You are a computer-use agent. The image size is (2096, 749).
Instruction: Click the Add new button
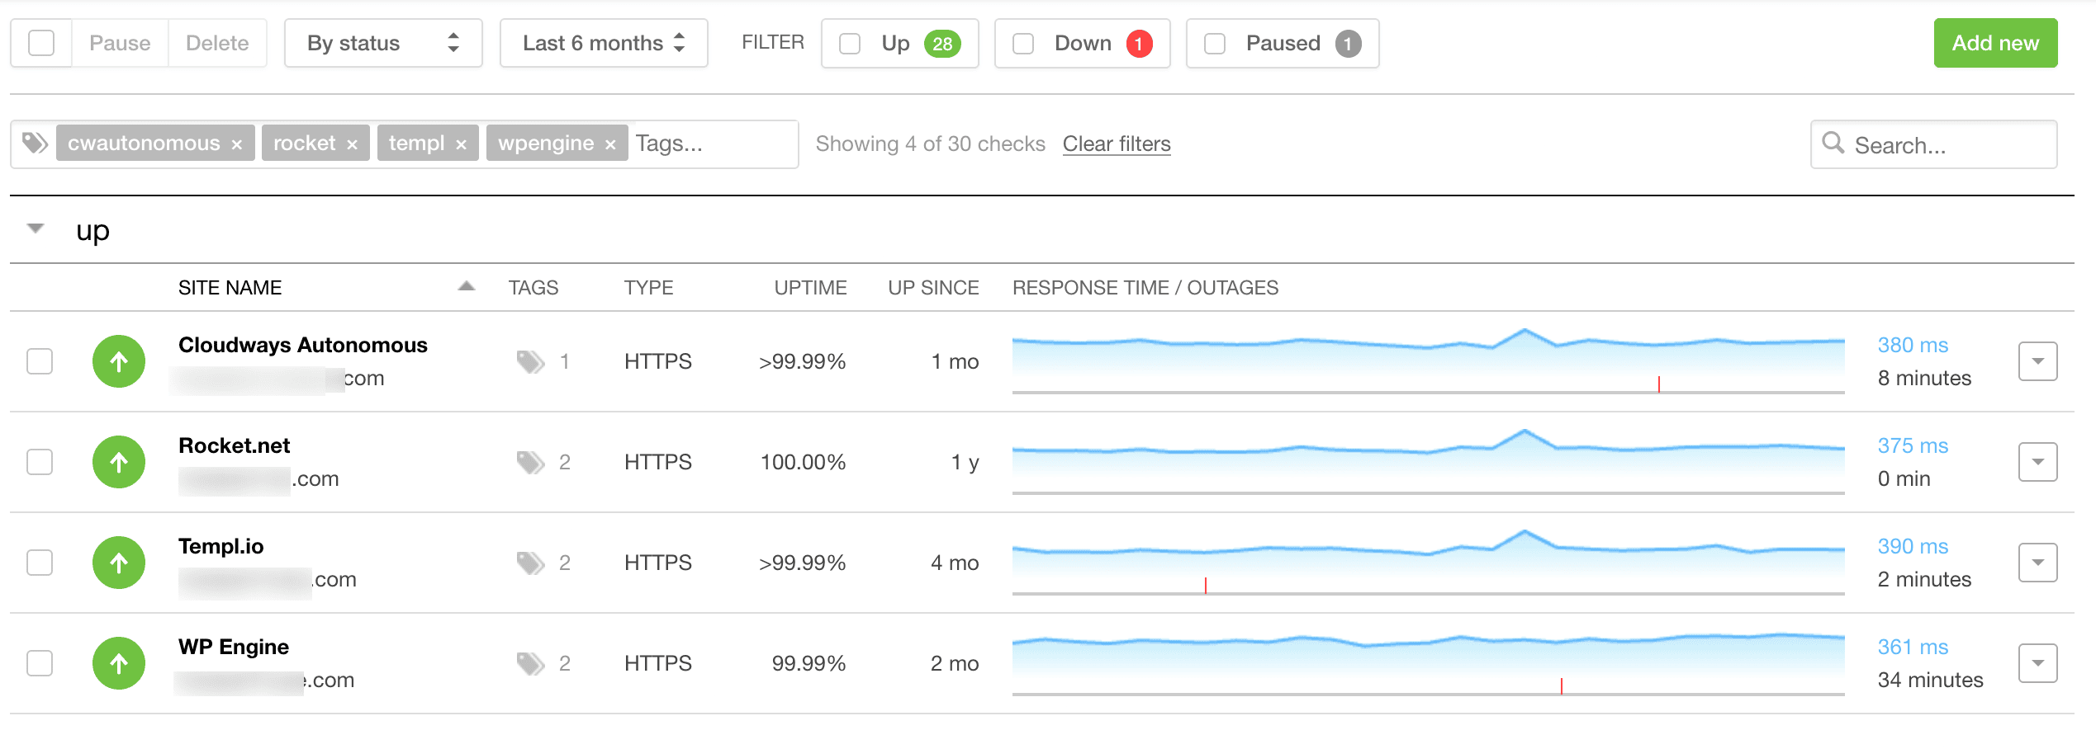click(x=1995, y=43)
